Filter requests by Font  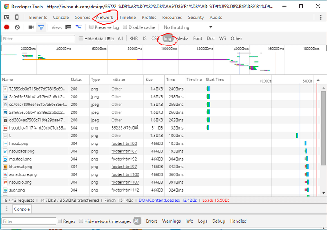[x=197, y=38]
